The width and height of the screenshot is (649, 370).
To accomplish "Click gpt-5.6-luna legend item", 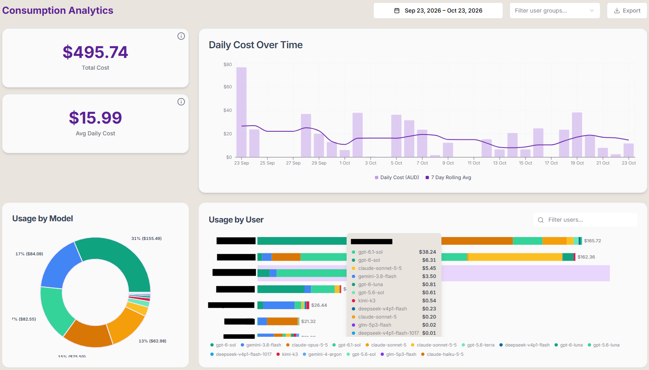I will [604, 345].
